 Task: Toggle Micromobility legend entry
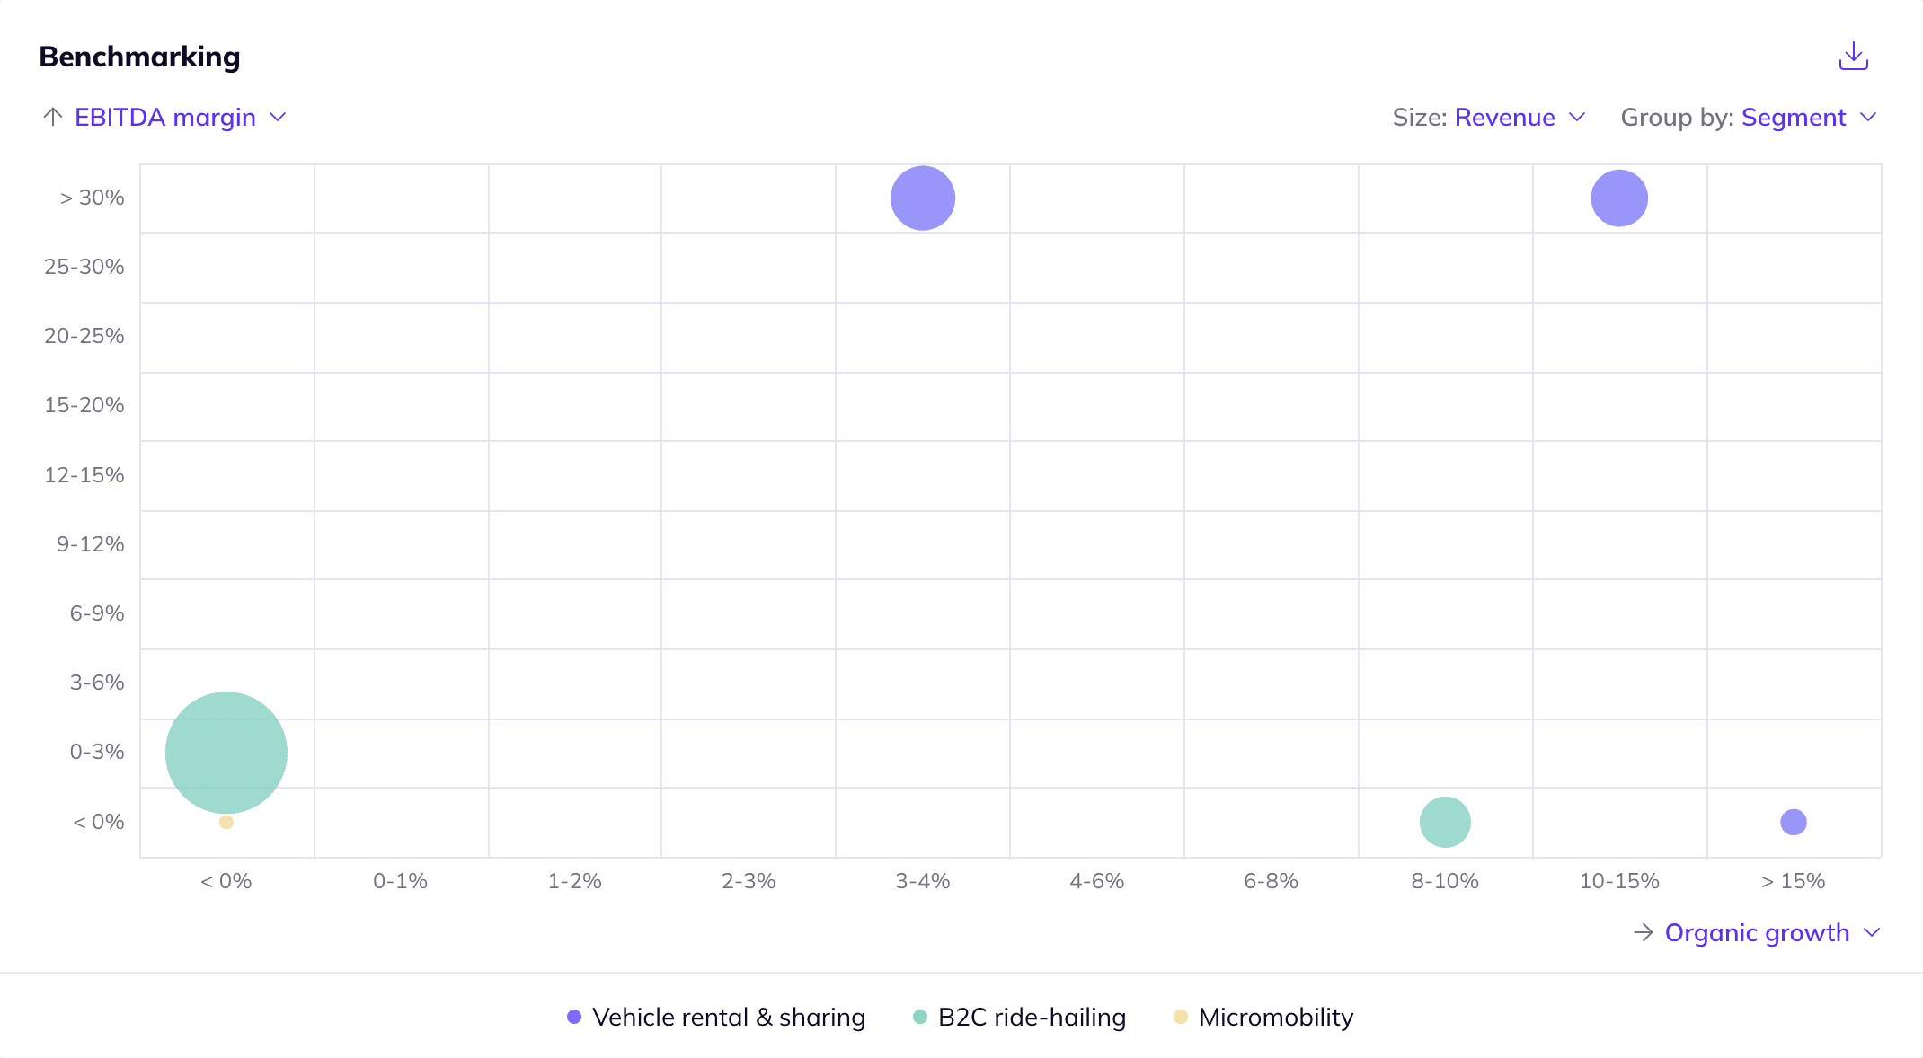click(x=1275, y=1017)
